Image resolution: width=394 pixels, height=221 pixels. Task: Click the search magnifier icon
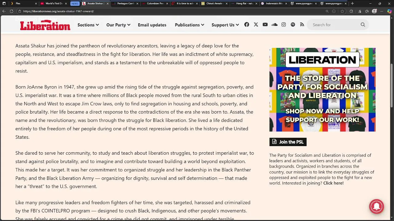coord(363,25)
